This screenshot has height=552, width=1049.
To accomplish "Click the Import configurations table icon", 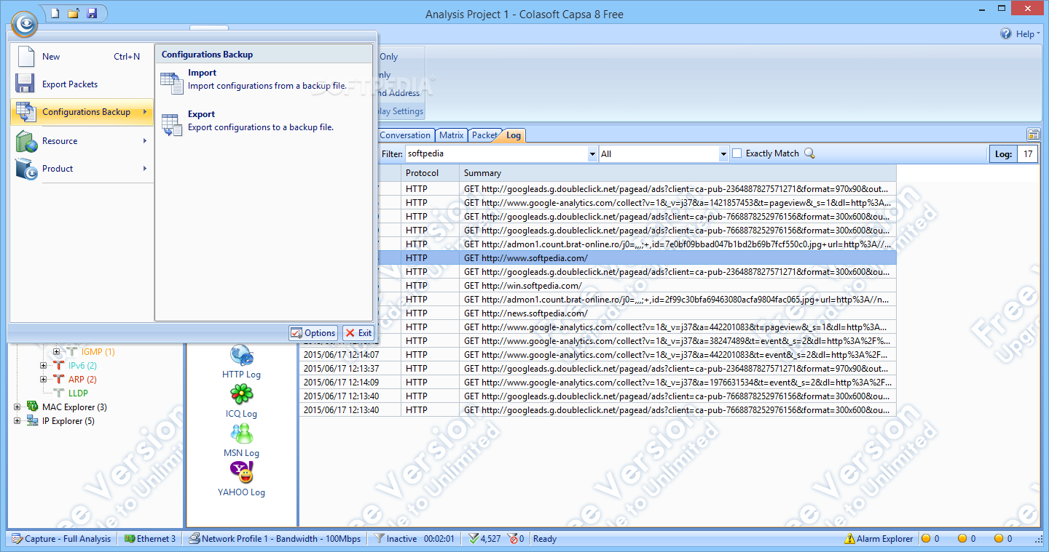I will (172, 82).
